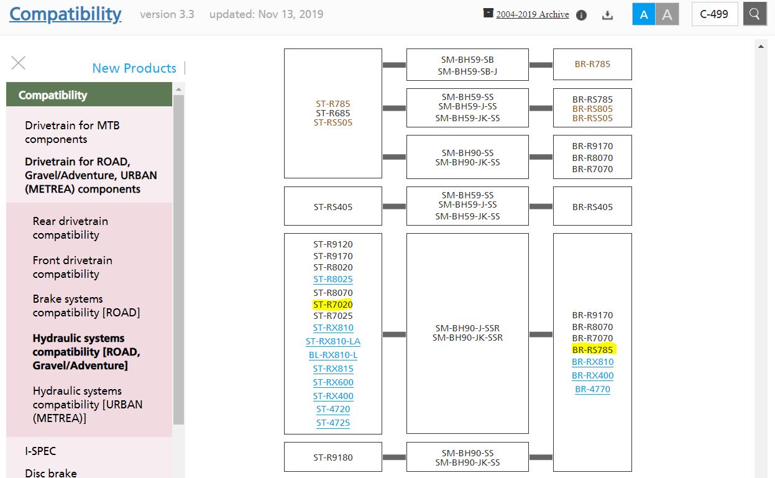Open the ST-RX810-LA link

pyautogui.click(x=333, y=341)
